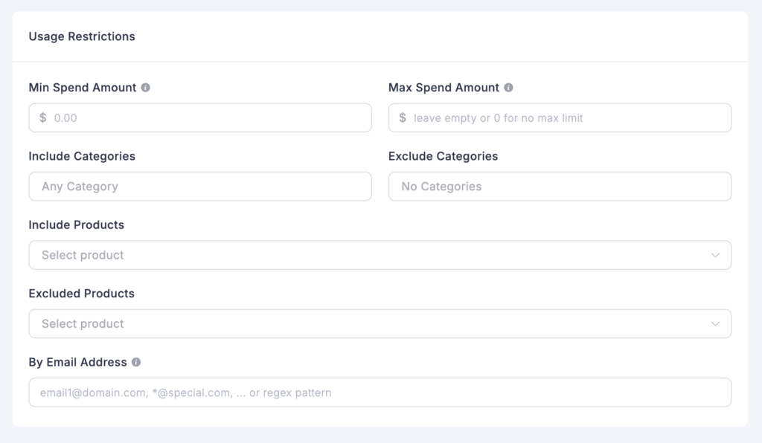This screenshot has width=762, height=443.
Task: Expand the Include Products dropdown chevron
Action: pyautogui.click(x=715, y=255)
